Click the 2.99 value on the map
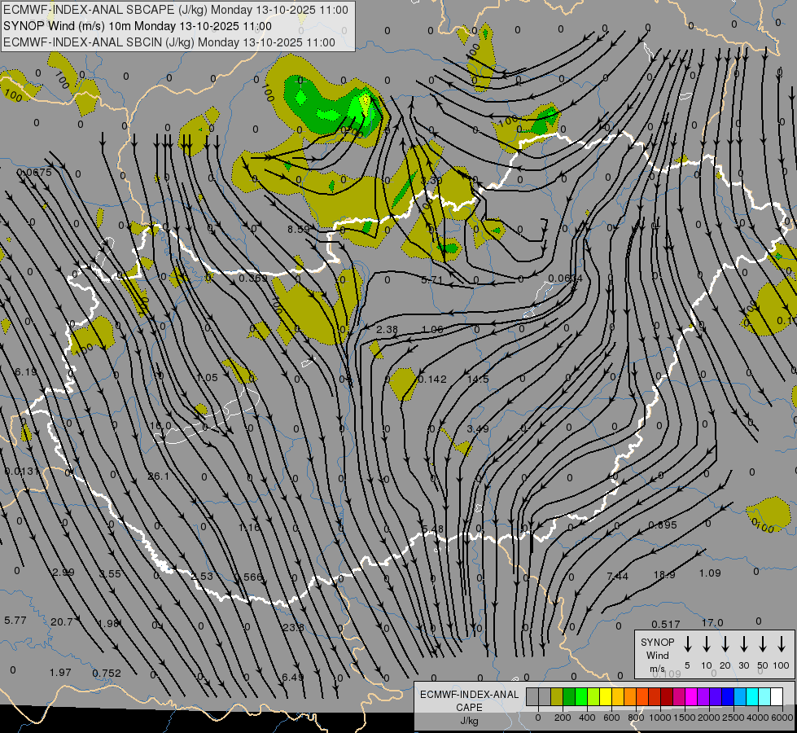This screenshot has width=797, height=733. pos(63,573)
